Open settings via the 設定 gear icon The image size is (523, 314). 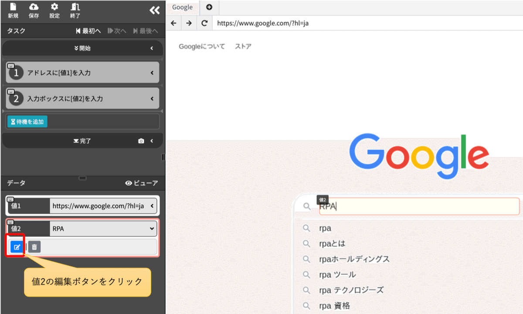(x=55, y=10)
